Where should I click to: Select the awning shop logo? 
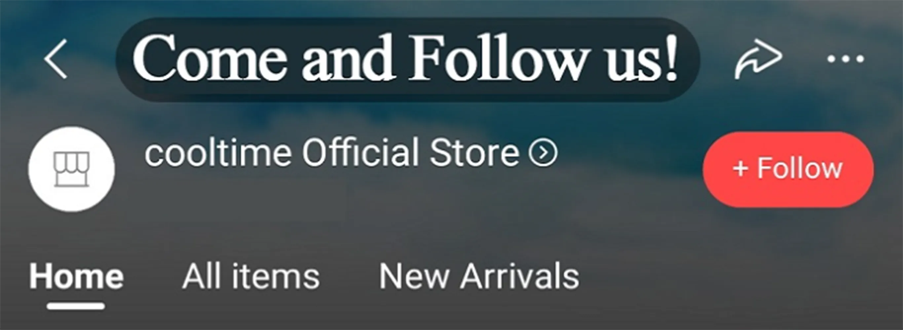point(71,169)
